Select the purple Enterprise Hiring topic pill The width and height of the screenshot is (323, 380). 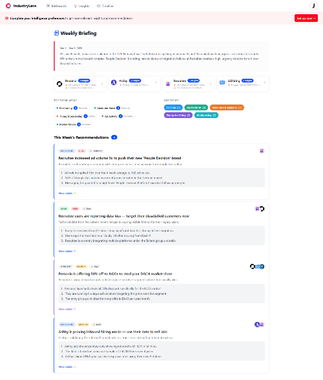coord(178,115)
